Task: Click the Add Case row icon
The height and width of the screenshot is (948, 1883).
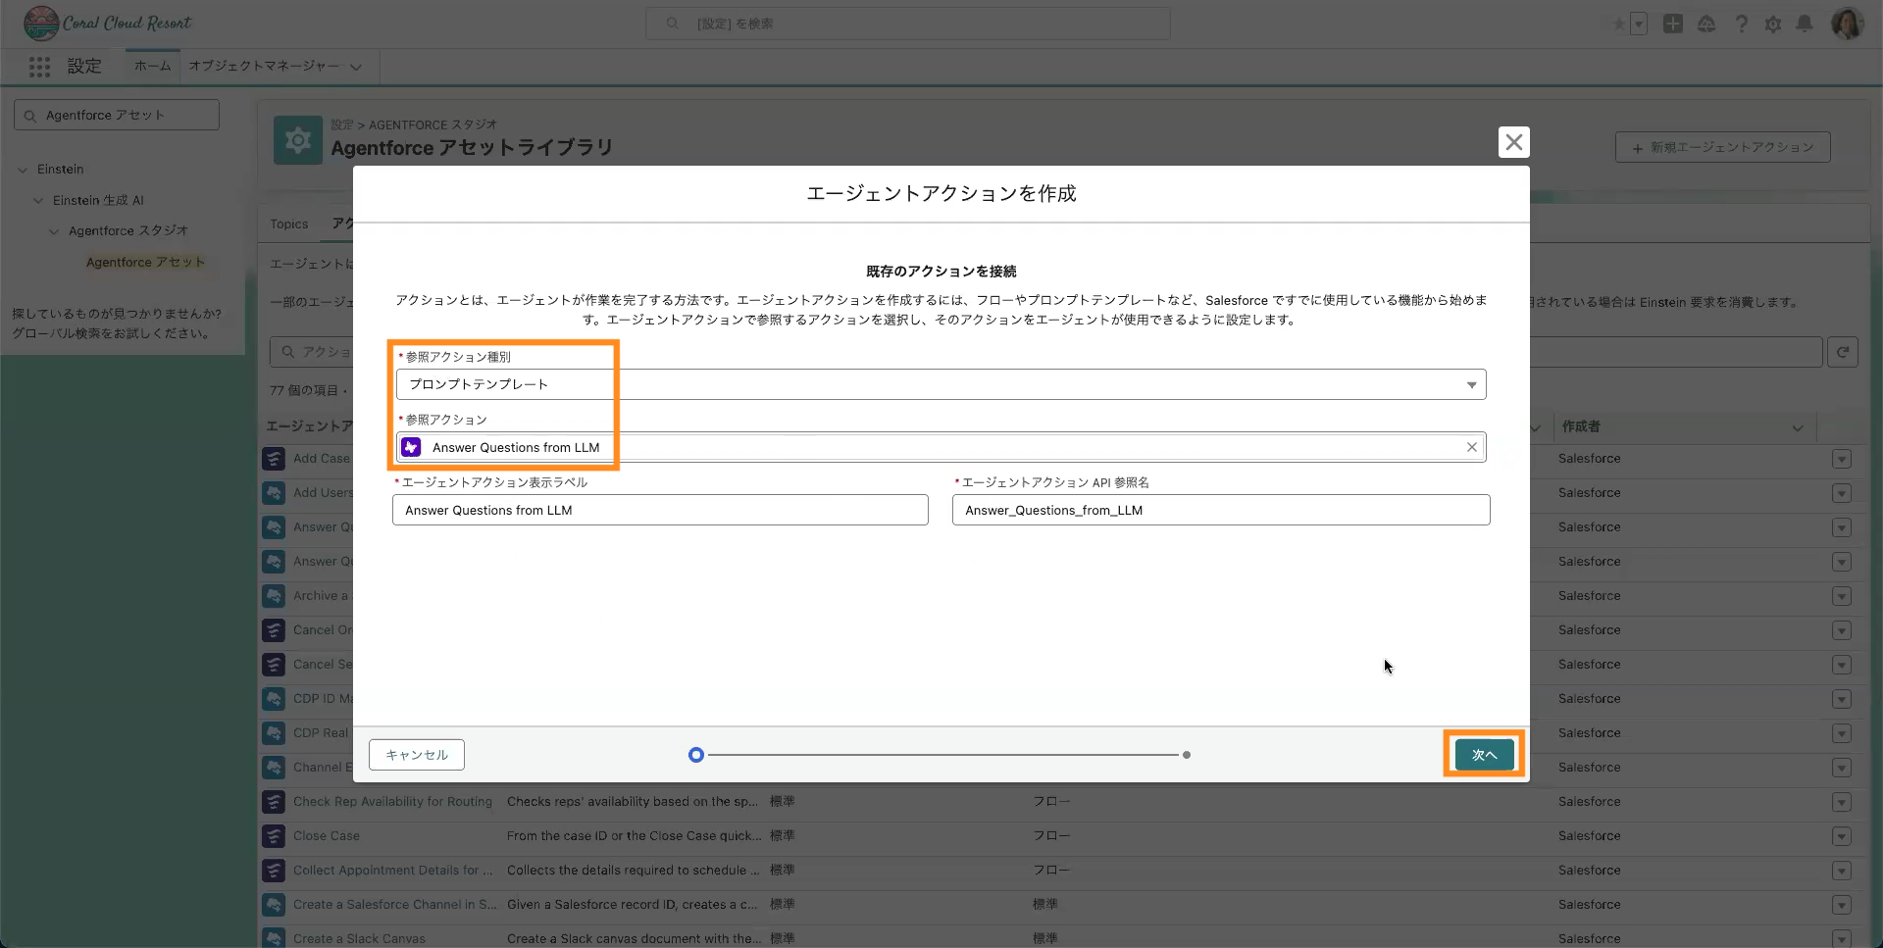Action: (x=274, y=459)
